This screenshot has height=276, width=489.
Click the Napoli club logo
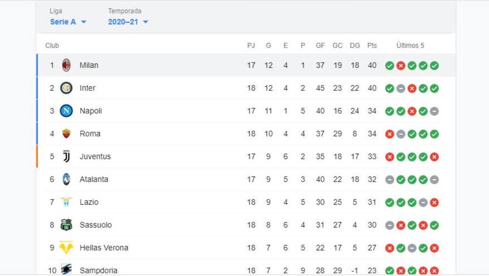tap(66, 111)
